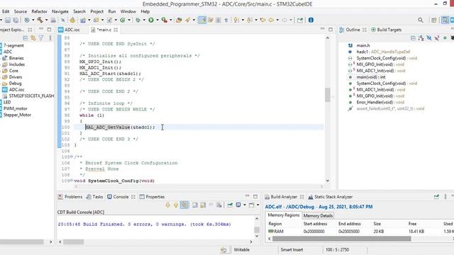Open the Window menu

(x=128, y=11)
